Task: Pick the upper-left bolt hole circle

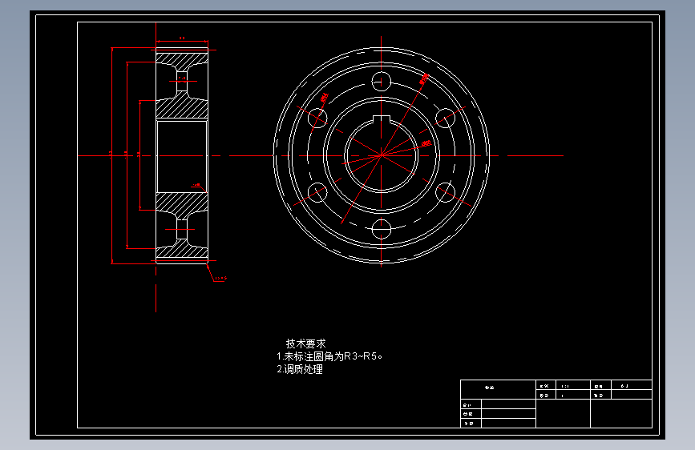Action: [317, 119]
